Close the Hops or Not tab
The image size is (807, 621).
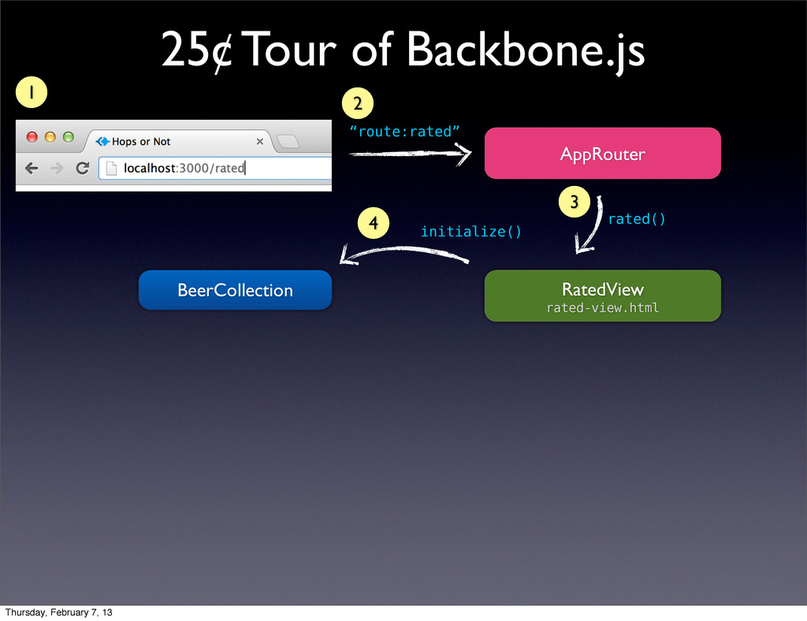260,142
